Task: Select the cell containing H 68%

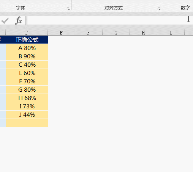Action: pos(27,98)
